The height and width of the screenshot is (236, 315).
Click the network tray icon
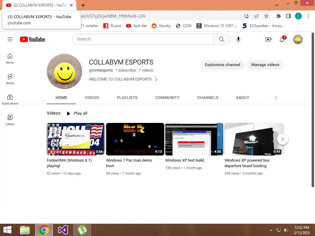[x=279, y=230]
